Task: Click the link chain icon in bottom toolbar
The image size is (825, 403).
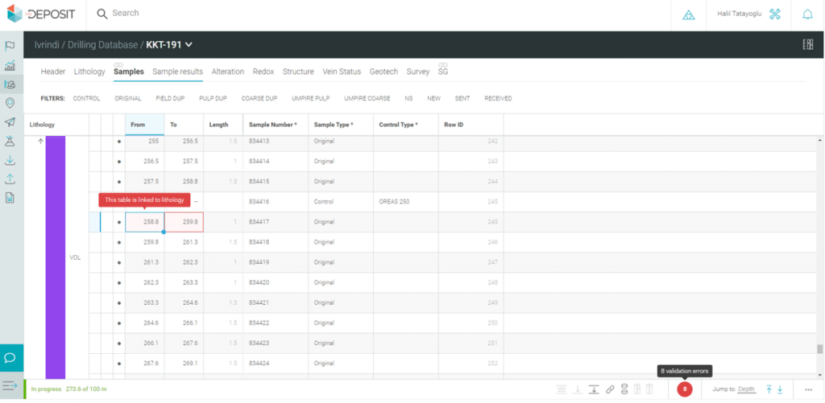Action: pyautogui.click(x=610, y=389)
